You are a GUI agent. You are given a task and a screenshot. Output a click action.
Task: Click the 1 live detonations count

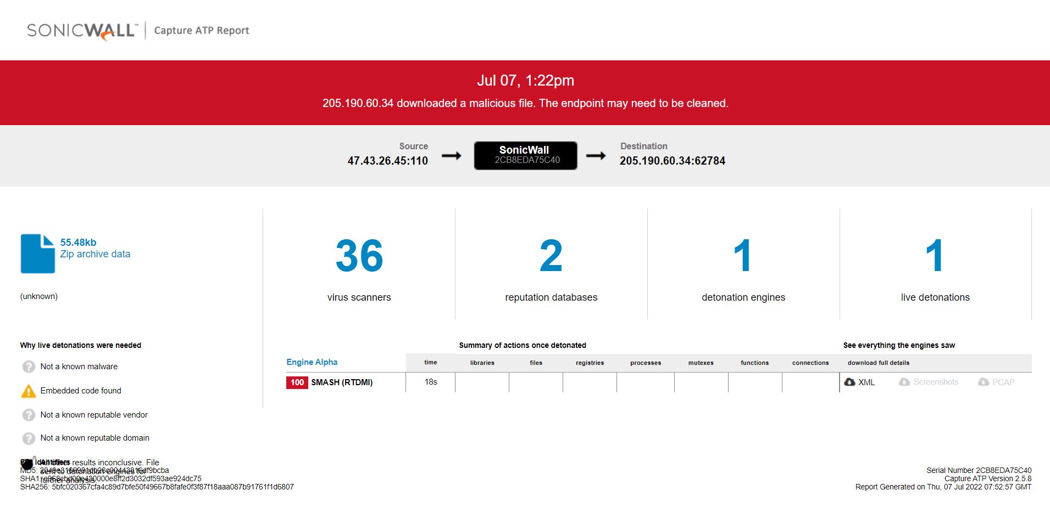tap(935, 256)
